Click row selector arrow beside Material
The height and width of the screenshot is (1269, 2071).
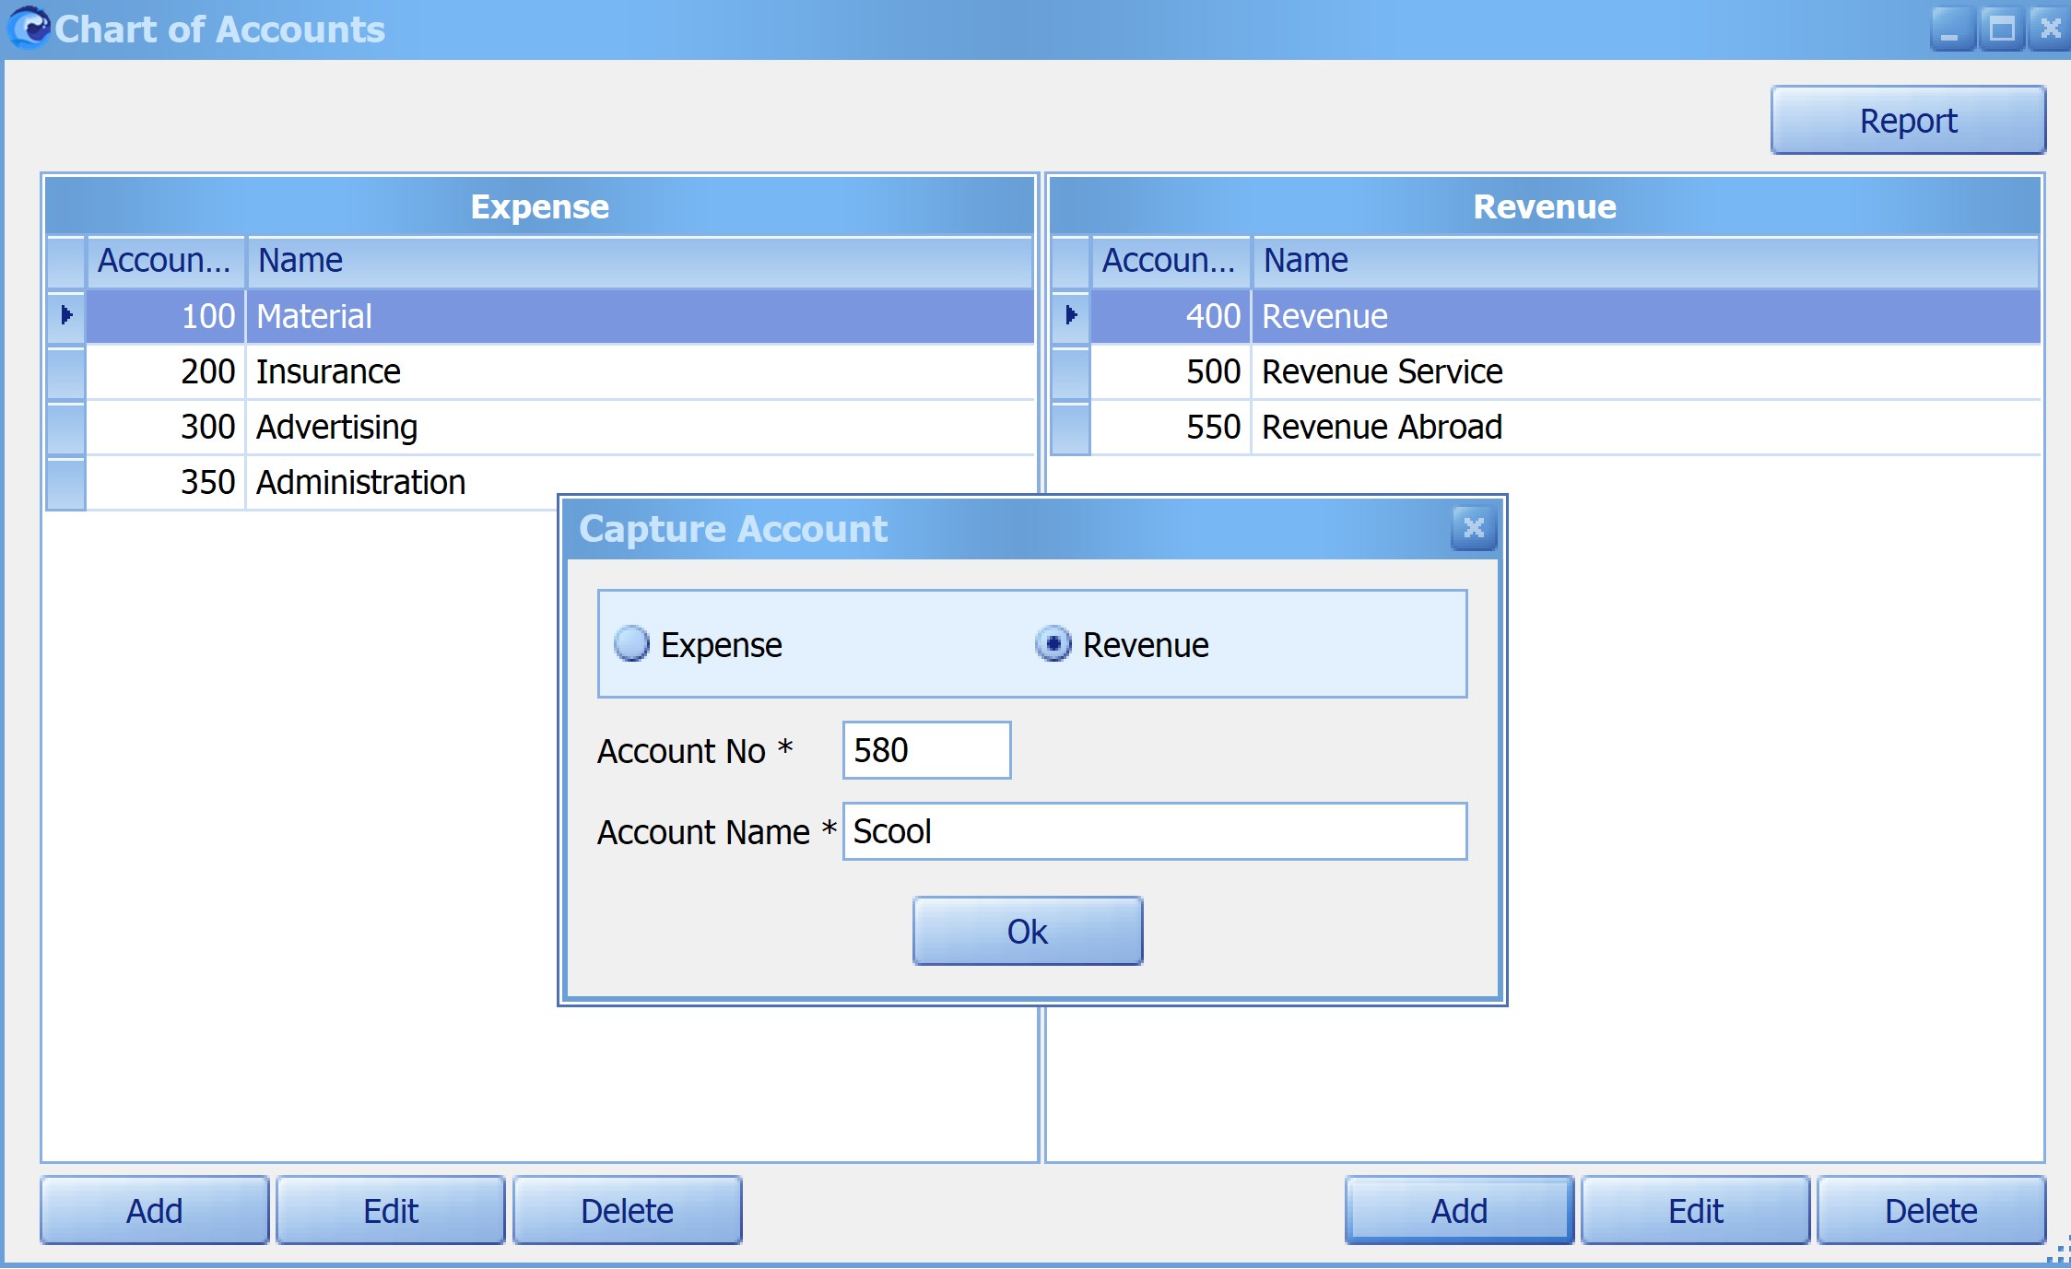coord(66,315)
